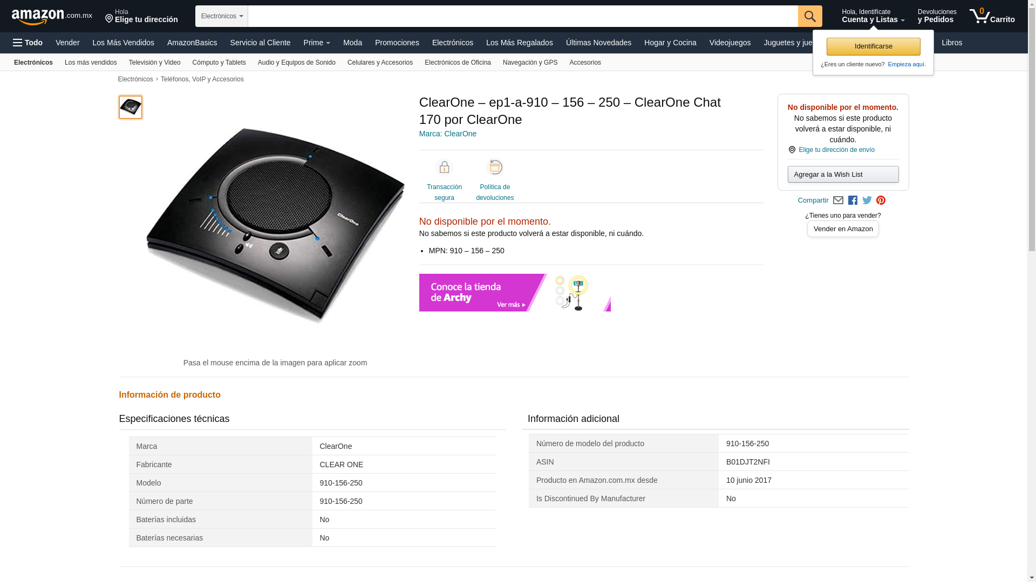Viewport: 1036px width, 582px height.
Task: Click into the search text field
Action: pos(522,16)
